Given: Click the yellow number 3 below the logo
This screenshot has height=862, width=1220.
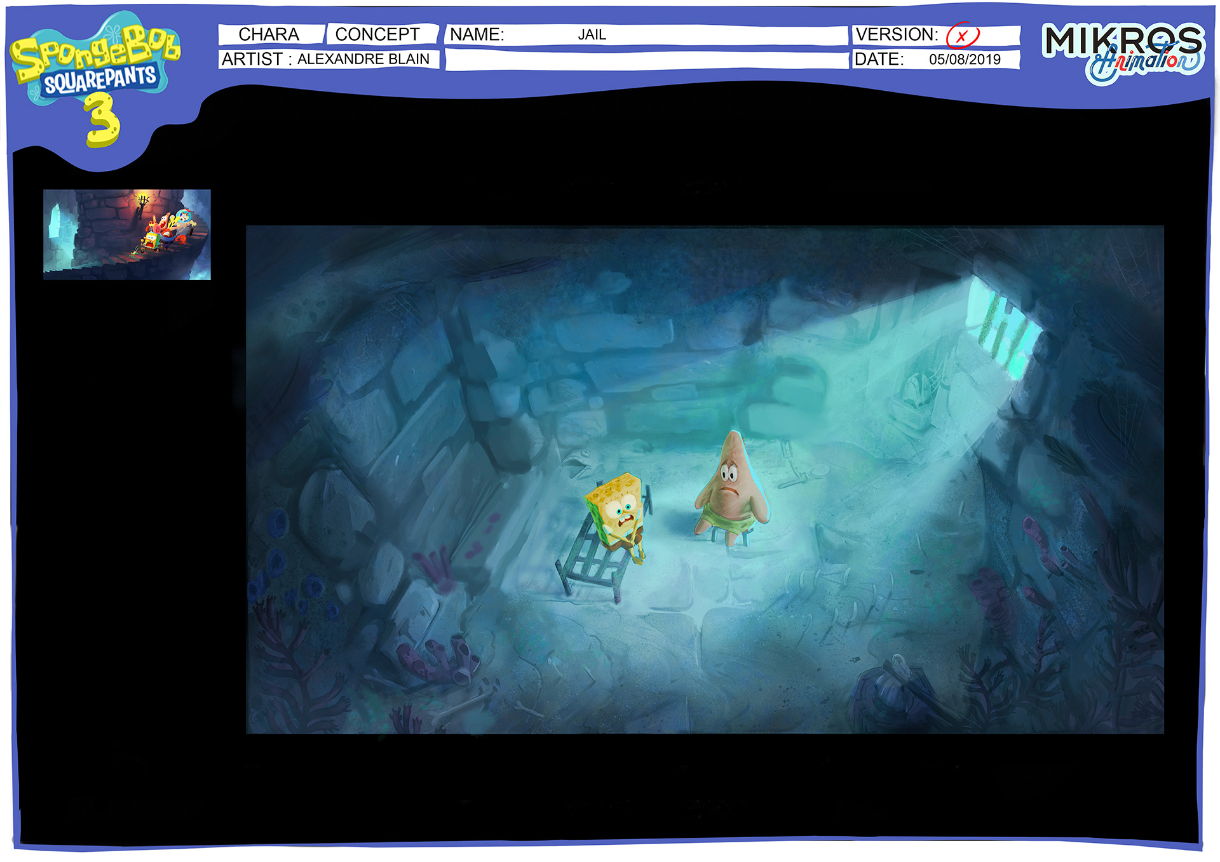Looking at the screenshot, I should point(102,120).
